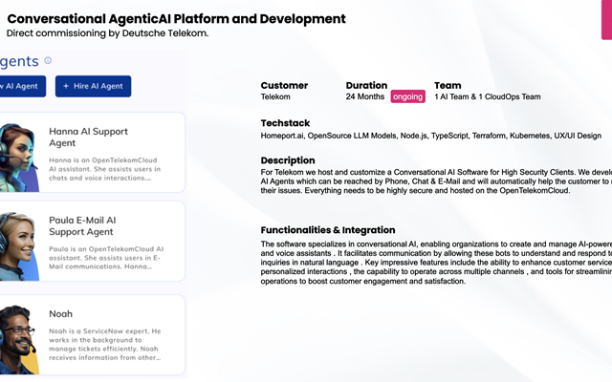Click the Description heading
This screenshot has width=612, height=382.
point(288,160)
